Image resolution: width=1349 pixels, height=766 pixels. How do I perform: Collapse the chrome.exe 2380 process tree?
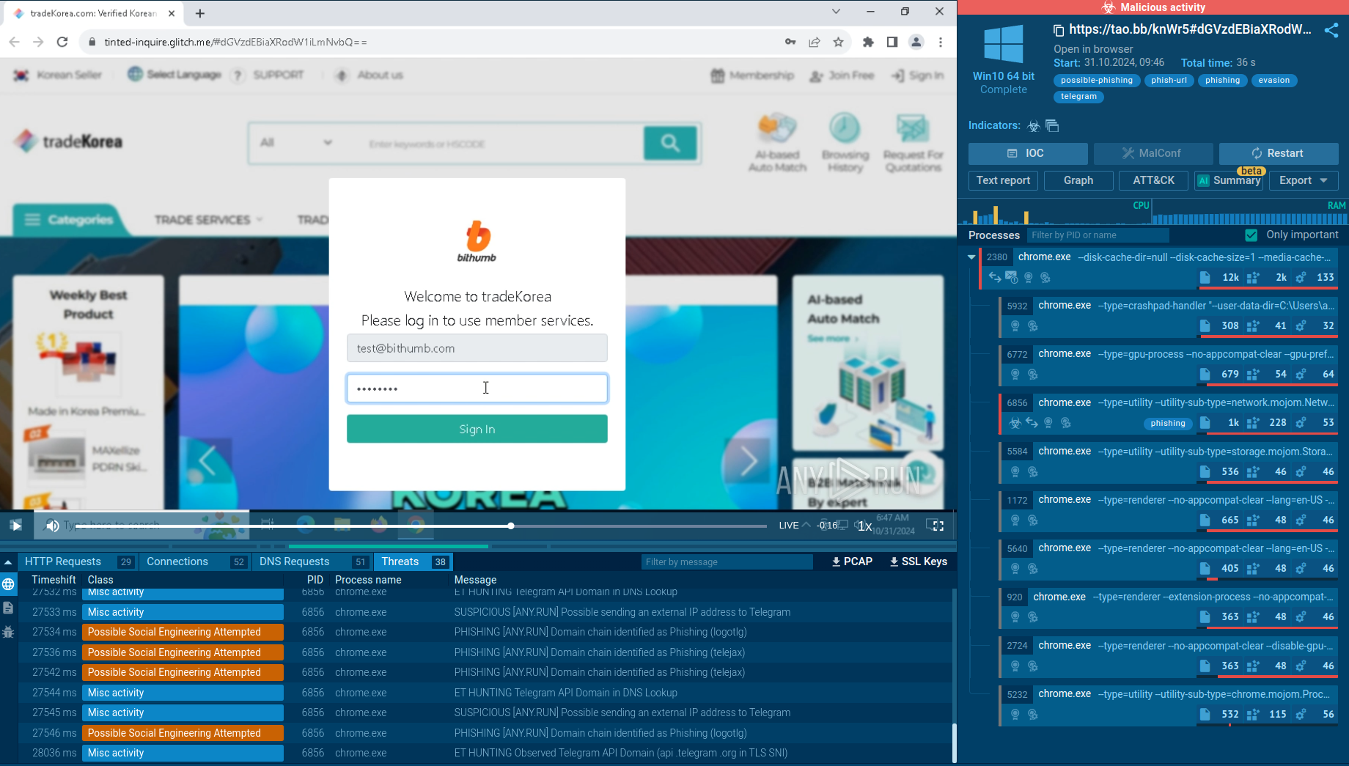[x=971, y=257]
